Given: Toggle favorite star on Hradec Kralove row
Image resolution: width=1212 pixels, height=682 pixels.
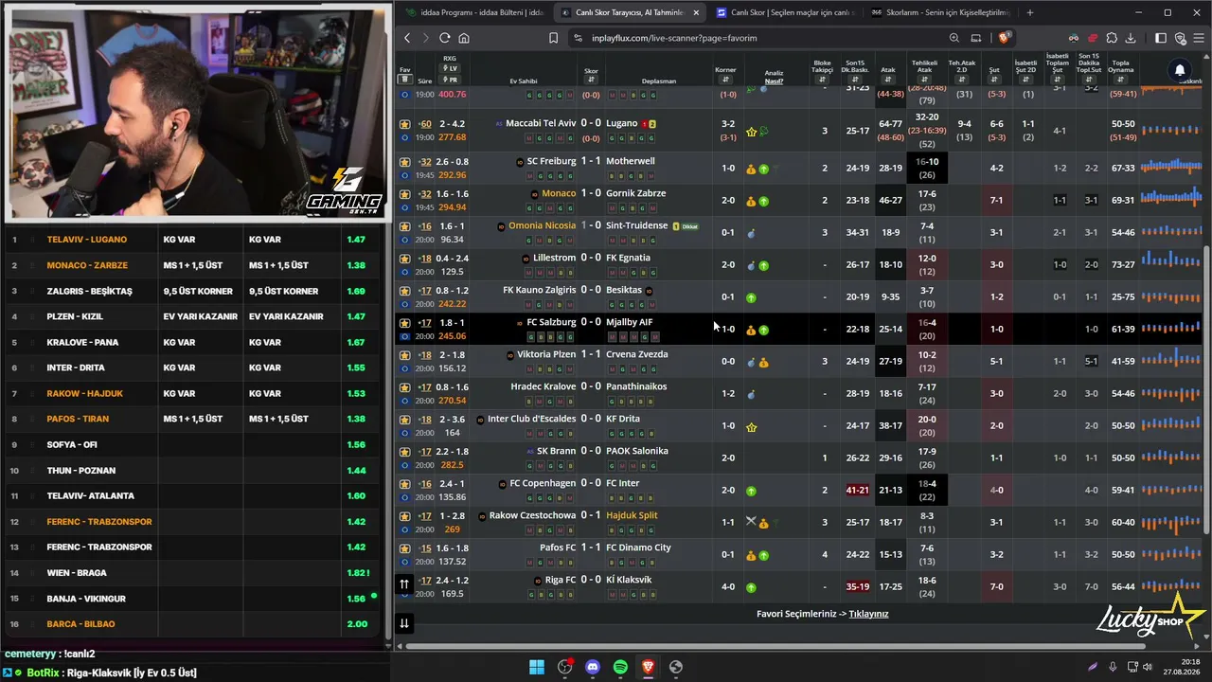Looking at the screenshot, I should (x=405, y=387).
